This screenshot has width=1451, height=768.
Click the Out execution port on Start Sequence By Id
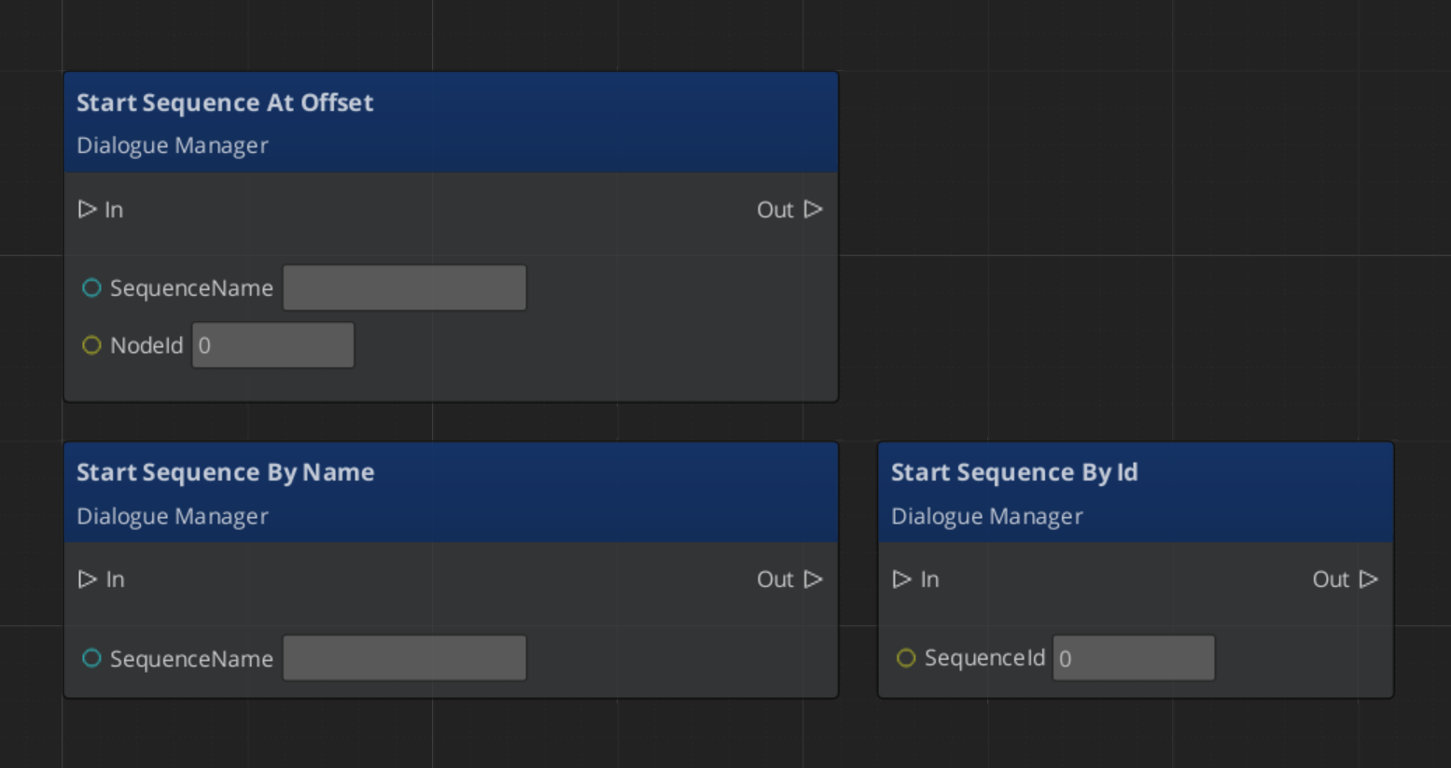click(1368, 579)
